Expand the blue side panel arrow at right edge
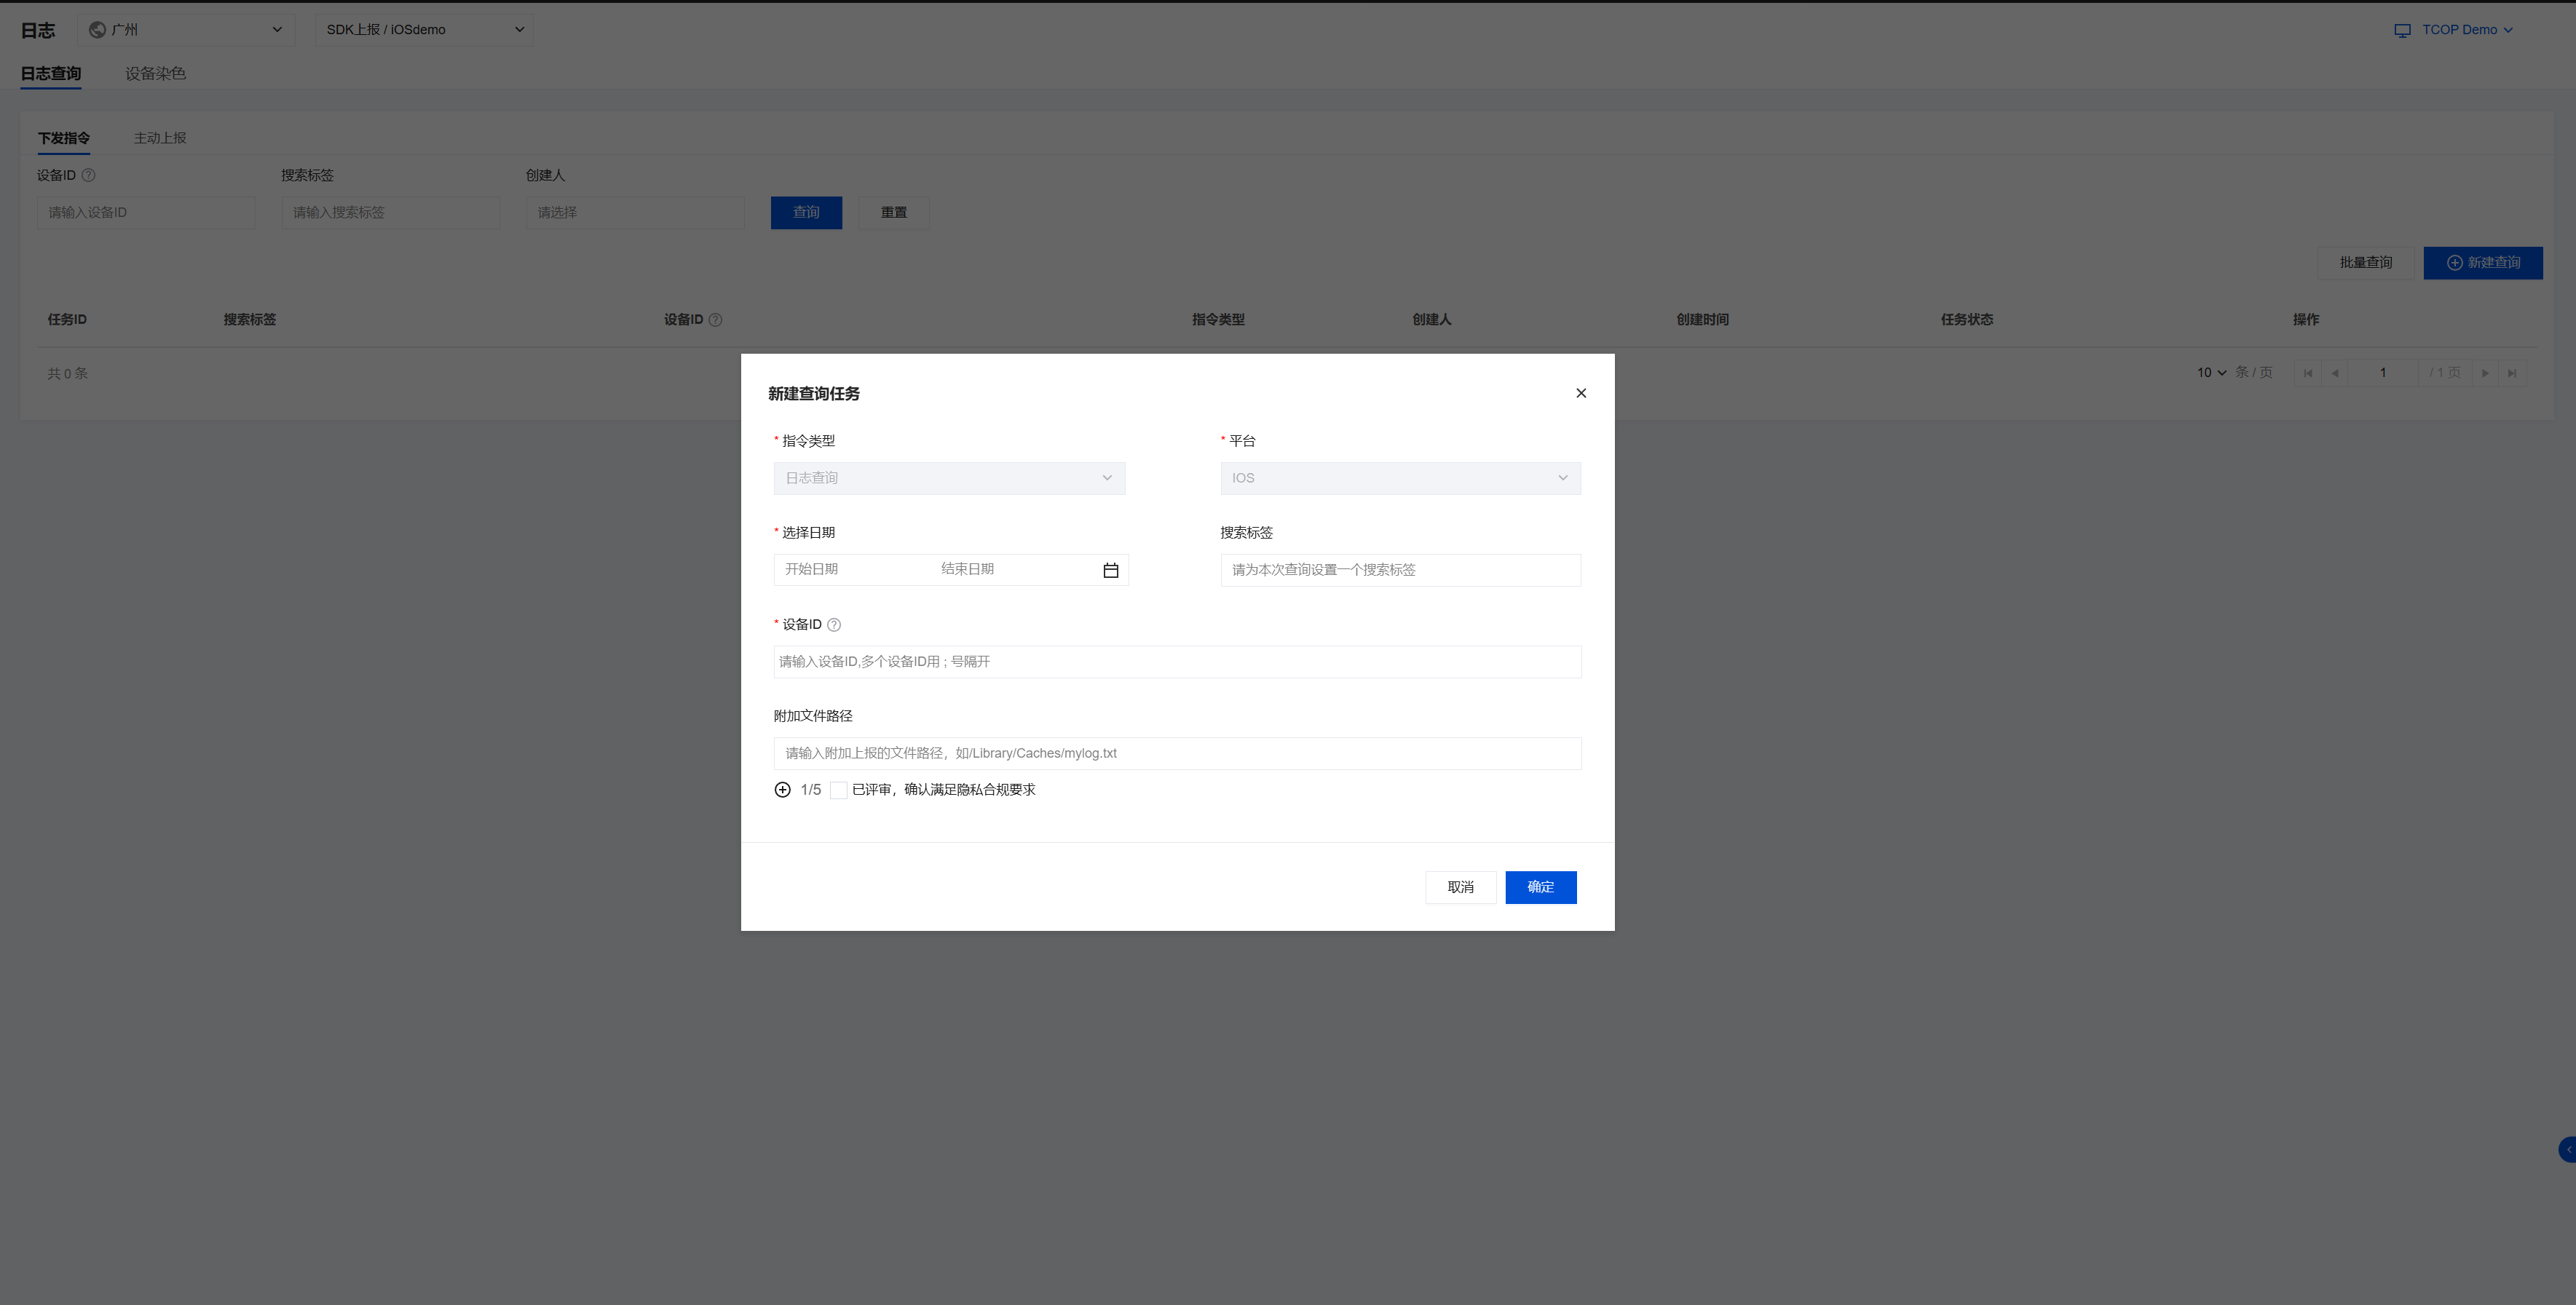This screenshot has width=2576, height=1305. (x=2567, y=1150)
